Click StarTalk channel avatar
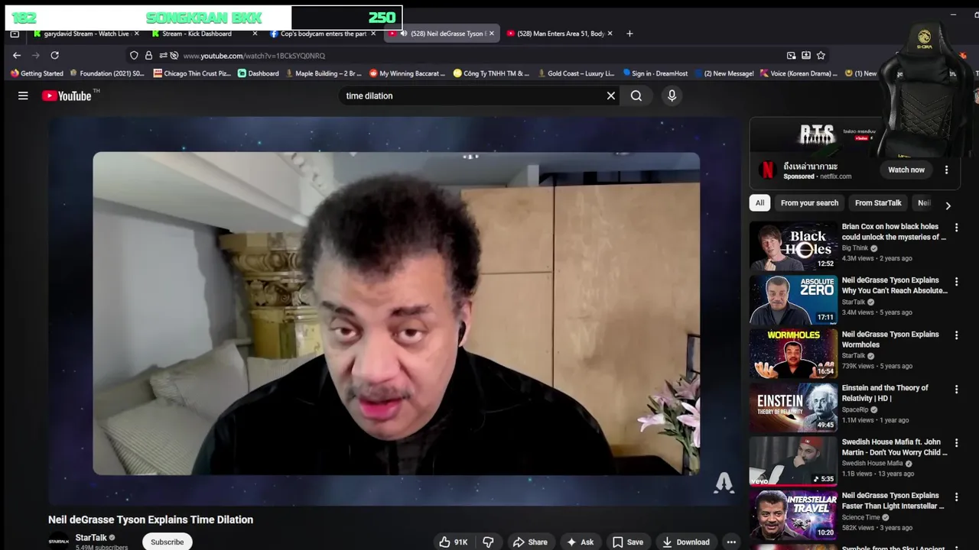979x550 pixels. [59, 541]
